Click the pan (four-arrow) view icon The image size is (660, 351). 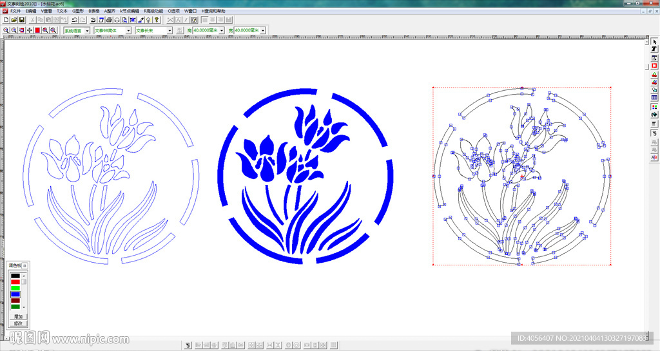point(30,30)
